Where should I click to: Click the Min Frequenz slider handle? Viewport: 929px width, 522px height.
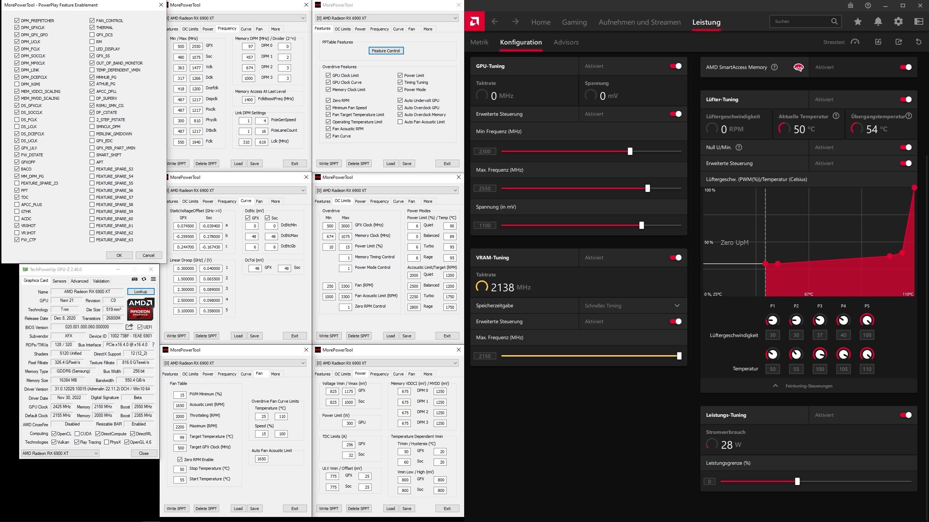(630, 151)
